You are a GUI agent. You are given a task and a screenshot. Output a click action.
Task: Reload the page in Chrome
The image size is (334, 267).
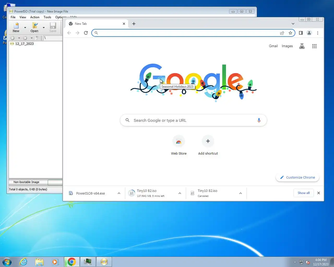click(x=86, y=33)
